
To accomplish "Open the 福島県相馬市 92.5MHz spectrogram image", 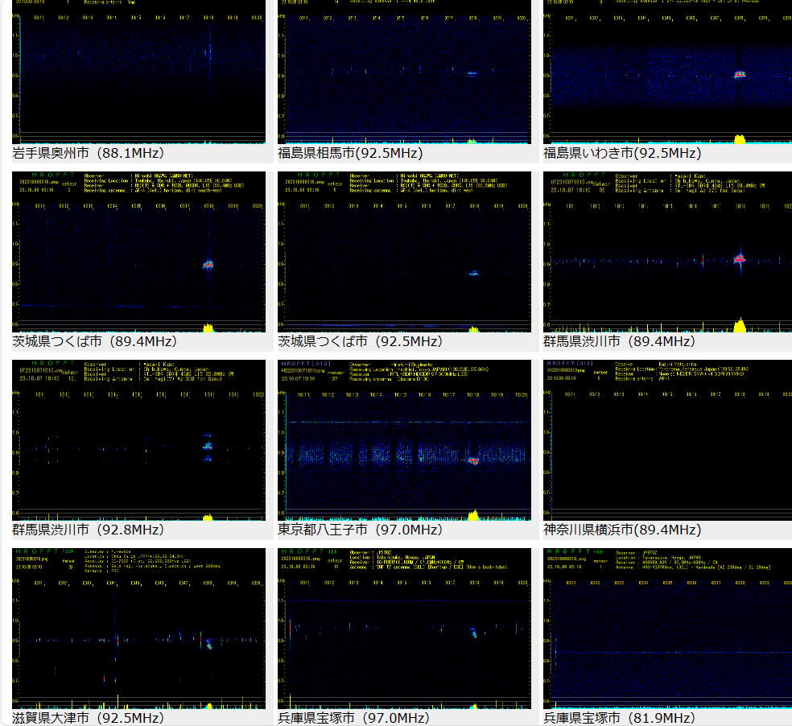I will click(404, 72).
